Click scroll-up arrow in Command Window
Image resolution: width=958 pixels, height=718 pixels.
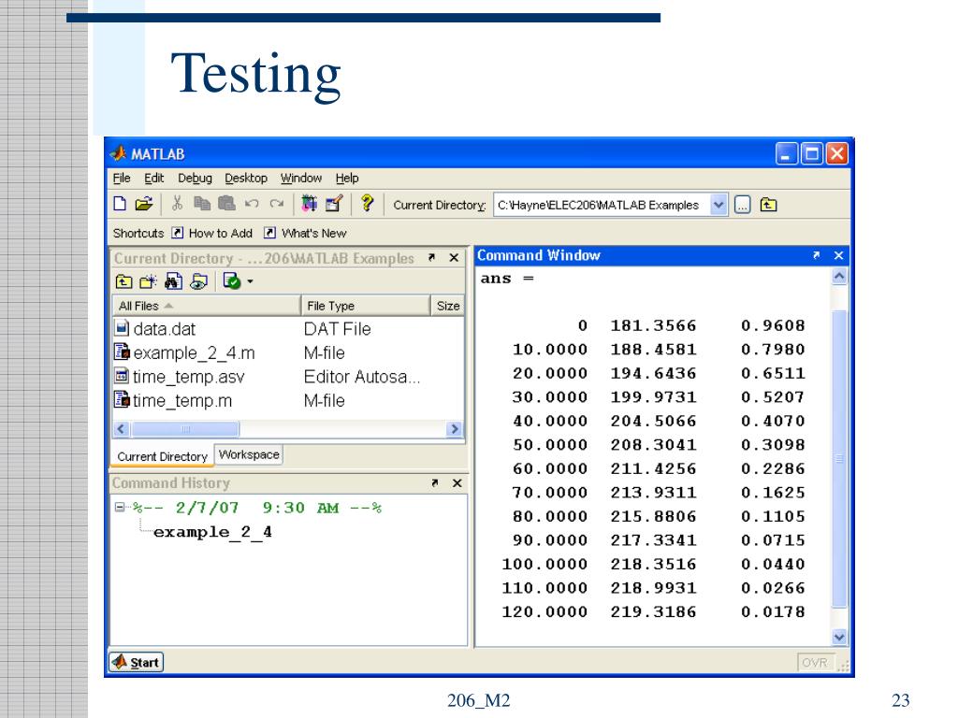839,277
